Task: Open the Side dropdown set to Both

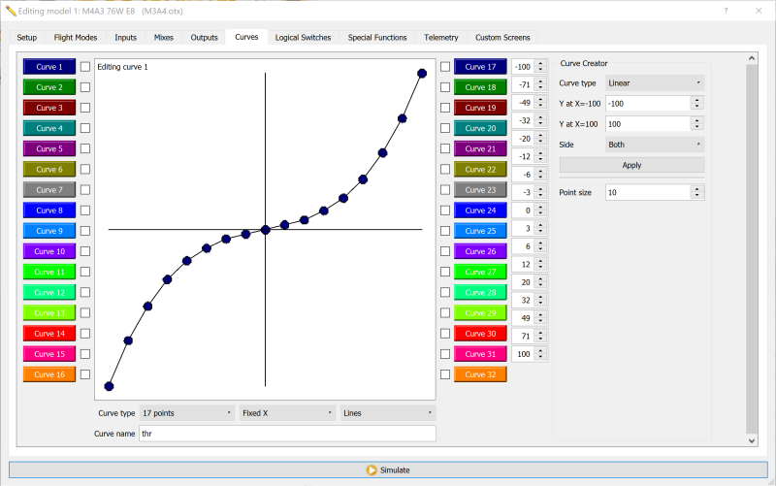Action: pyautogui.click(x=655, y=145)
